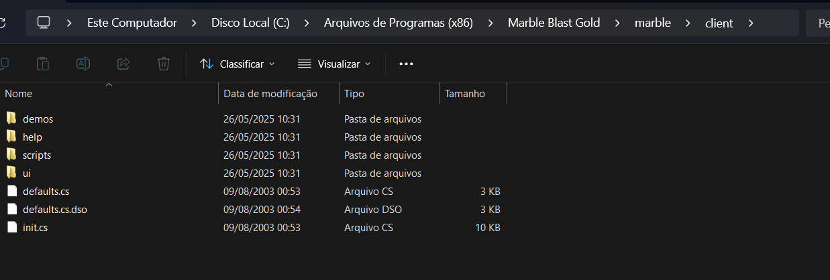Sort by the Tamanho column header
The height and width of the screenshot is (280, 830).
(465, 94)
